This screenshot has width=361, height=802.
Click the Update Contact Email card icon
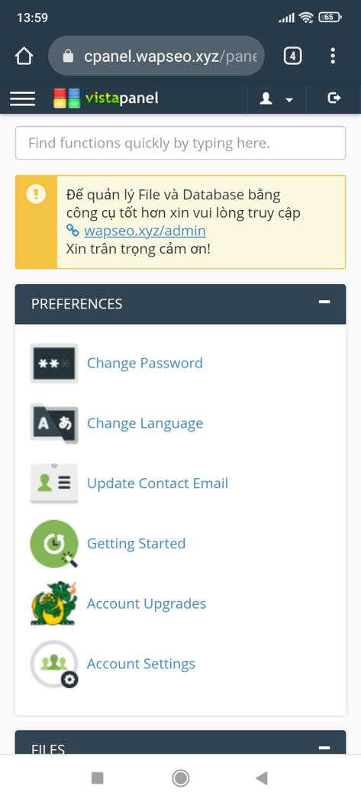pos(54,483)
